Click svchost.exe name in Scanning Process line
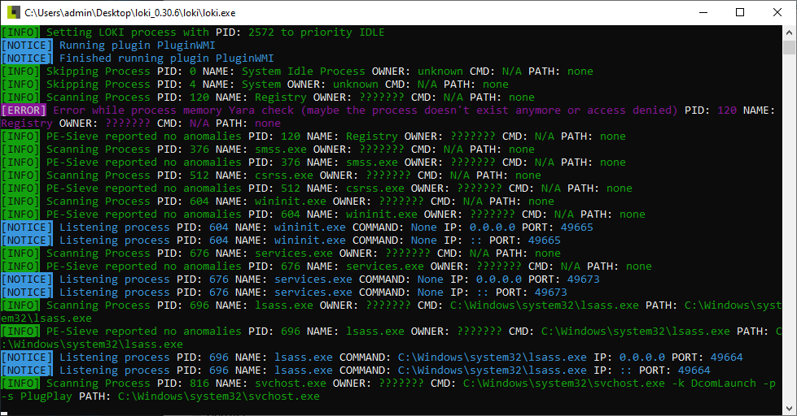The image size is (797, 416). [x=291, y=383]
